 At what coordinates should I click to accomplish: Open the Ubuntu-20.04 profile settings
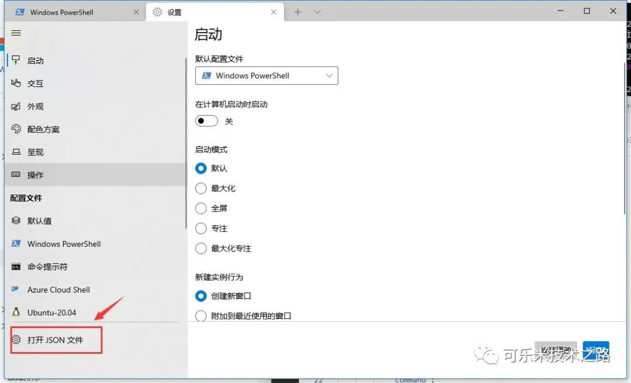coord(53,312)
